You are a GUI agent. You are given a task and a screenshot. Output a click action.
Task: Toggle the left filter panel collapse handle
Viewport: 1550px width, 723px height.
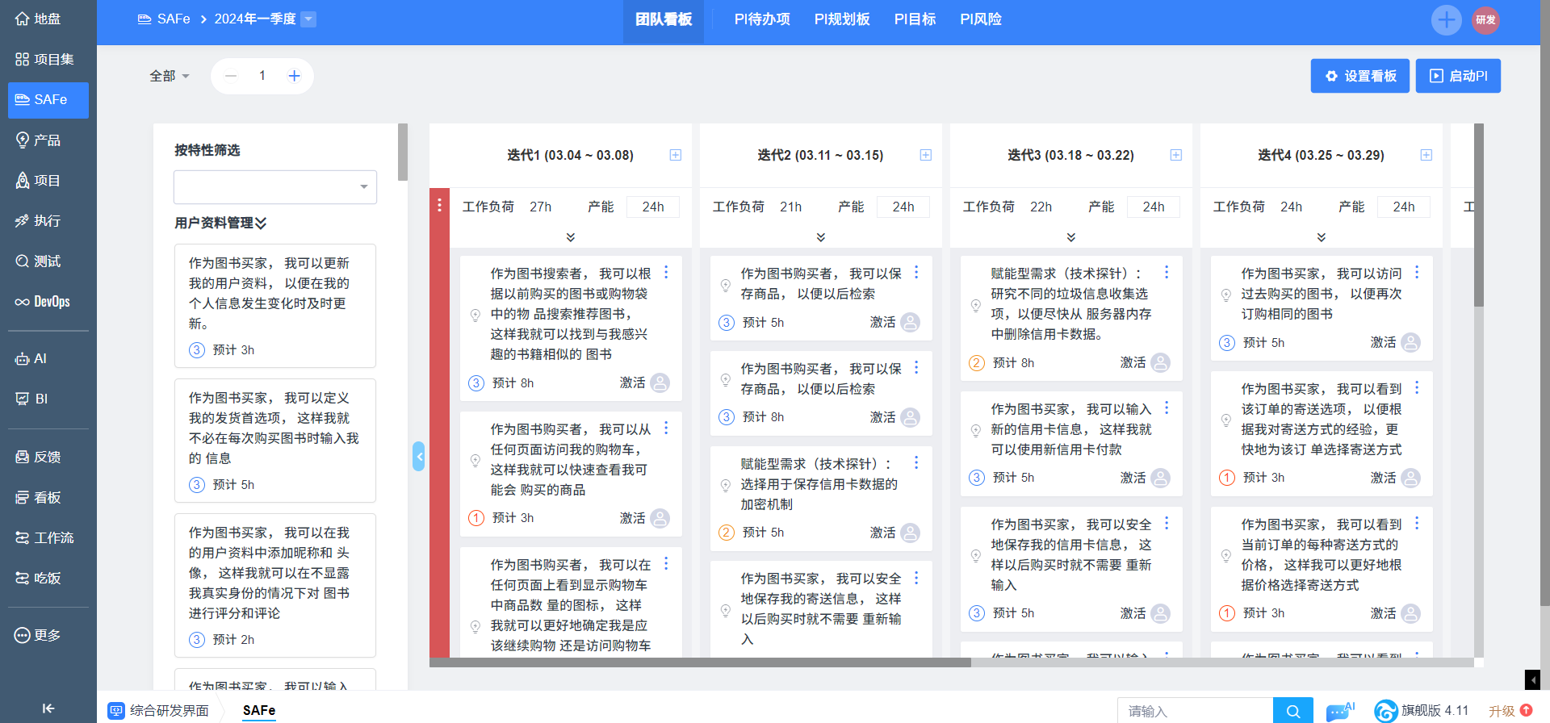tap(418, 457)
